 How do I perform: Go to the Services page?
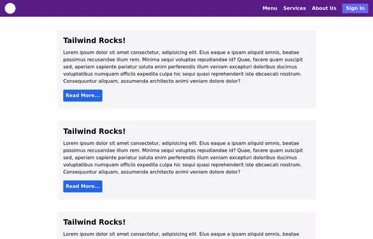tap(294, 8)
